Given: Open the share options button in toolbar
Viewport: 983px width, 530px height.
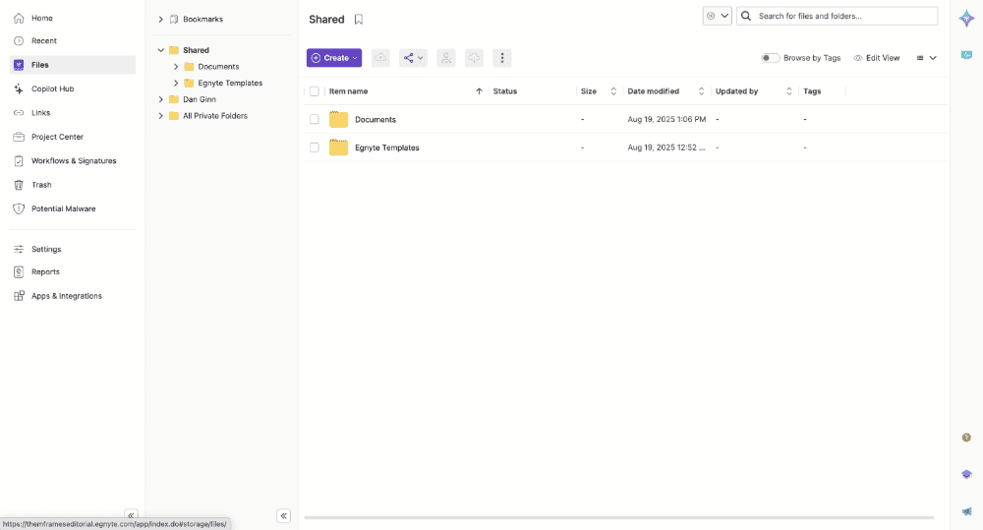Looking at the screenshot, I should pos(413,58).
